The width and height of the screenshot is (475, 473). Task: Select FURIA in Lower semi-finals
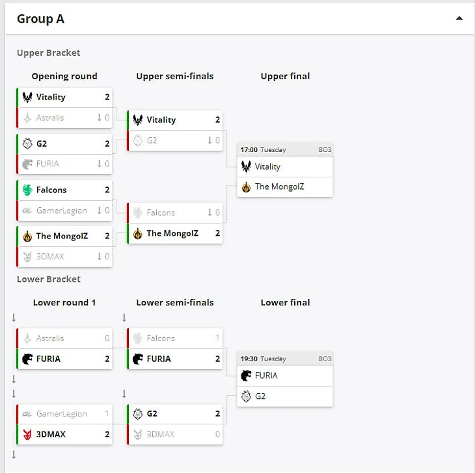coord(159,359)
